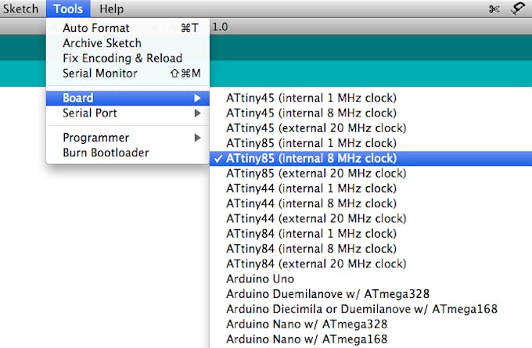Expand the Serial Port submenu arrow
Viewport: 532px width, 348px height.
point(197,113)
